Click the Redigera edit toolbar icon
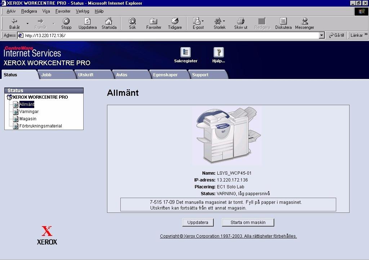Screen dimensions: 369x260 click(262, 21)
